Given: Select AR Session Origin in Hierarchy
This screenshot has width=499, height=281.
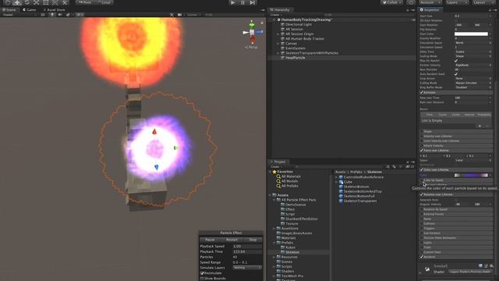Looking at the screenshot, I should [299, 34].
